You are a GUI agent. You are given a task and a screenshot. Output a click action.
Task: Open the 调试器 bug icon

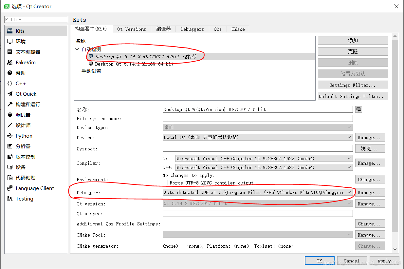[x=10, y=115]
